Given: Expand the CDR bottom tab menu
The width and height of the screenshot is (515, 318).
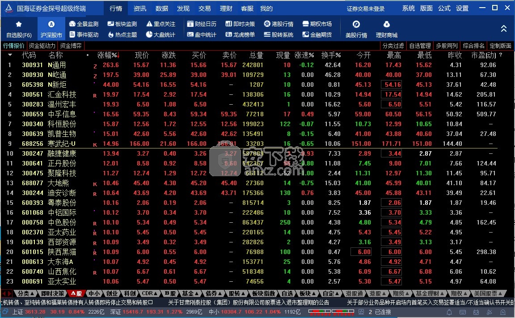Looking at the screenshot, I should tap(149, 293).
